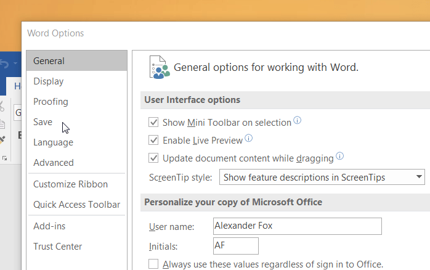Click info icon beside Show Mini Toolbar option

[298, 121]
